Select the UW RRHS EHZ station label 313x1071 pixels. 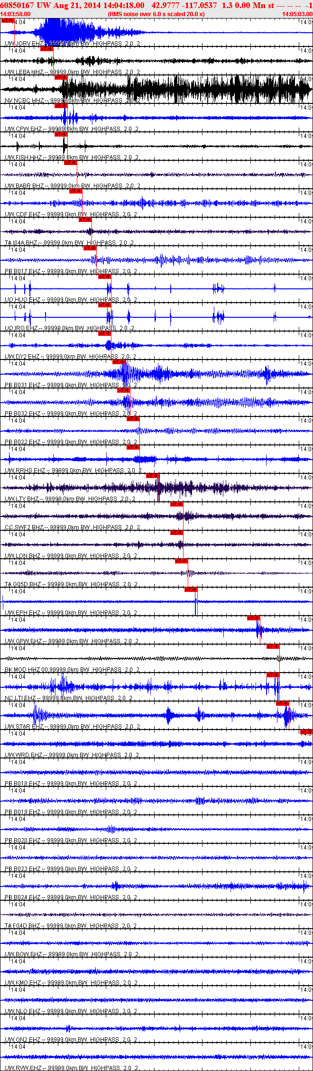point(26,471)
